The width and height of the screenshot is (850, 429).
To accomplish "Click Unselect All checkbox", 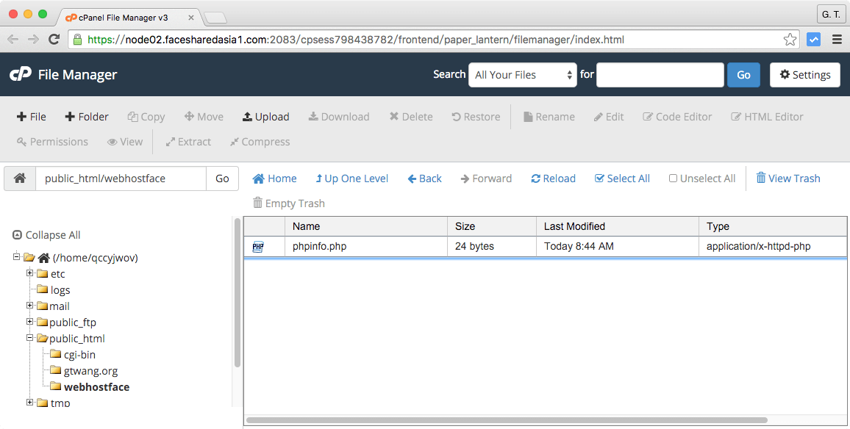I will coord(673,179).
